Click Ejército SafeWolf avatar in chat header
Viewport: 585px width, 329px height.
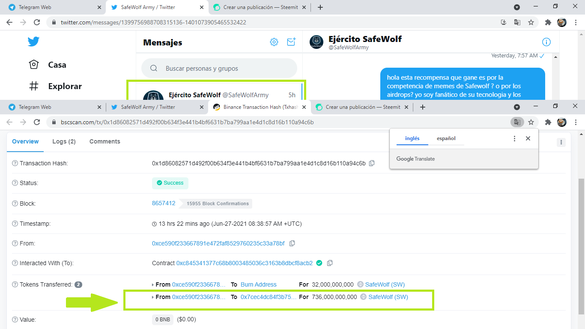pyautogui.click(x=316, y=42)
